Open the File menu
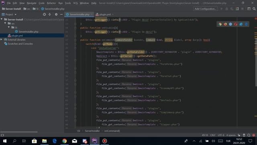The height and width of the screenshot is (145, 257). [x=9, y=3]
